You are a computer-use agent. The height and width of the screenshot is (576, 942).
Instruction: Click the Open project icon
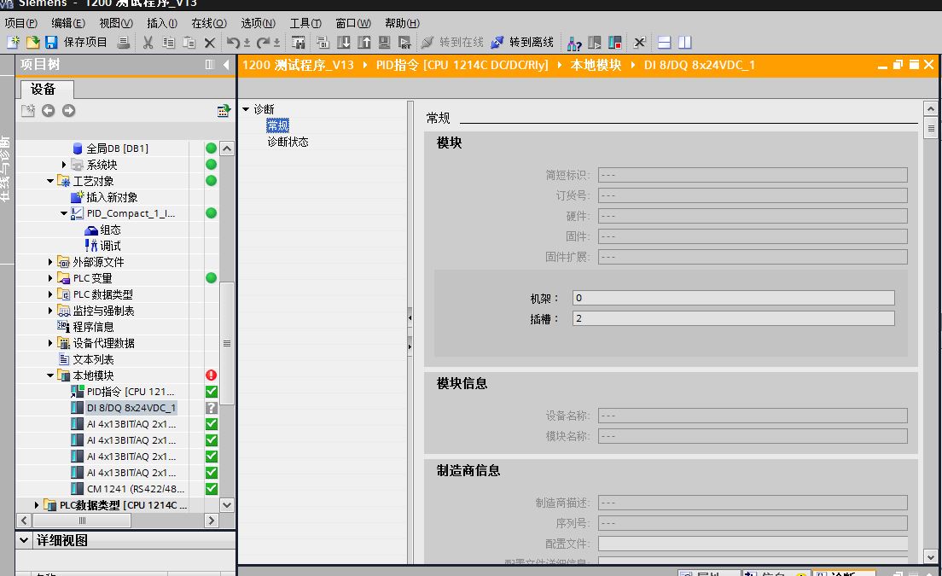click(x=32, y=42)
